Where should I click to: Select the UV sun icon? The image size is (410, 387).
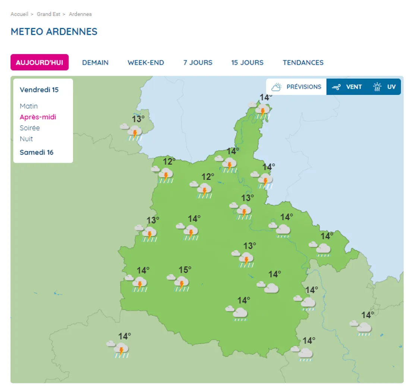(x=378, y=87)
